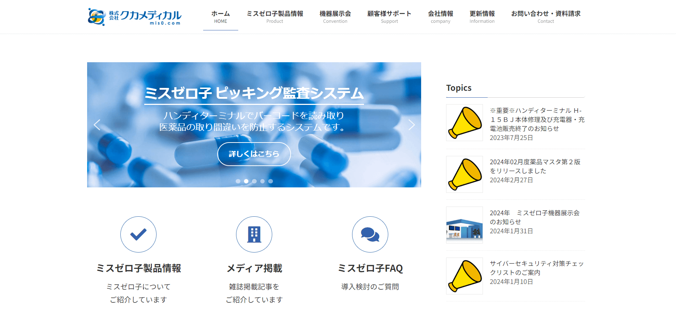Show previous slide with left arrow
Viewport: 676px width, 314px height.
pyautogui.click(x=97, y=125)
